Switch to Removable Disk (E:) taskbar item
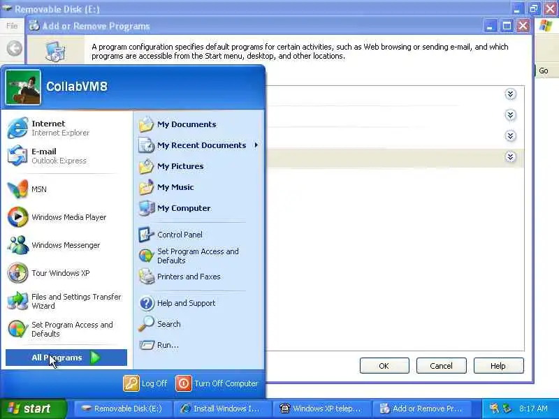This screenshot has height=419, width=559. [x=123, y=409]
